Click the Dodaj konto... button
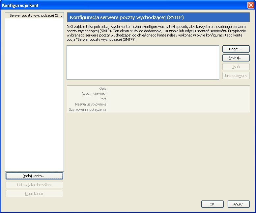Screen dimensions: 256x213 pyautogui.click(x=34, y=176)
